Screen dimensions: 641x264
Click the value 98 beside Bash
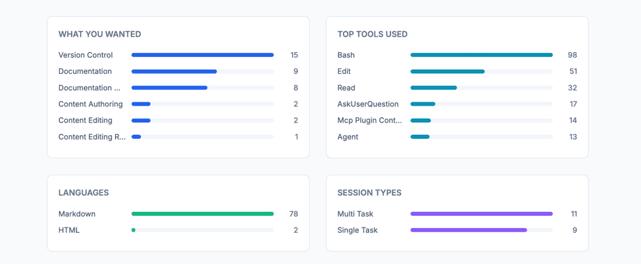[573, 55]
